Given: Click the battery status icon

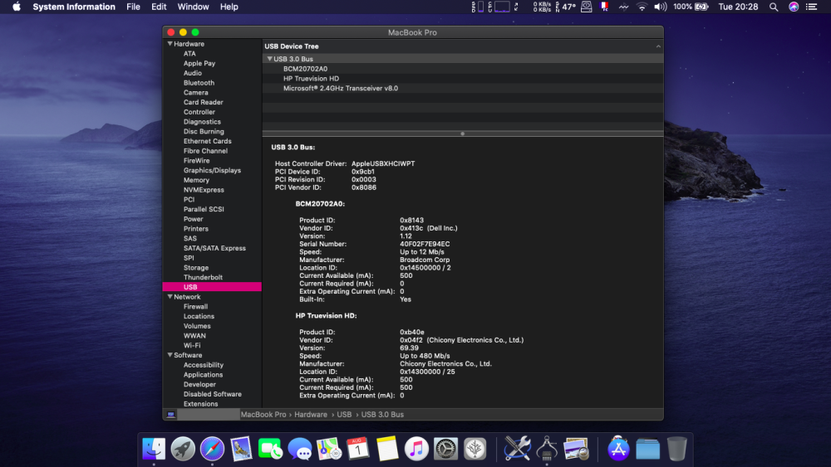Looking at the screenshot, I should [701, 7].
